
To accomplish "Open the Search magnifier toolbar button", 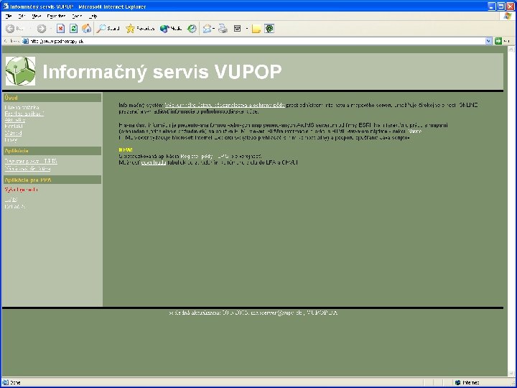I will (x=108, y=29).
